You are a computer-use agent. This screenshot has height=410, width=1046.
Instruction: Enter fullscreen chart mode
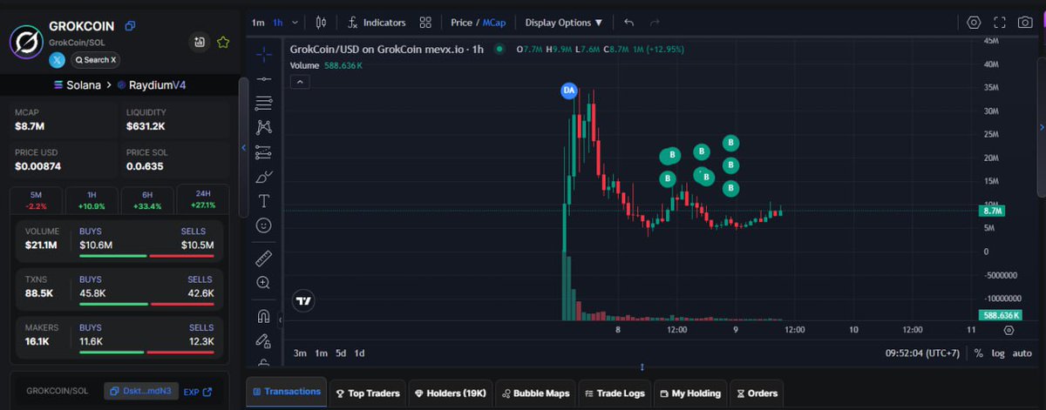(1000, 23)
